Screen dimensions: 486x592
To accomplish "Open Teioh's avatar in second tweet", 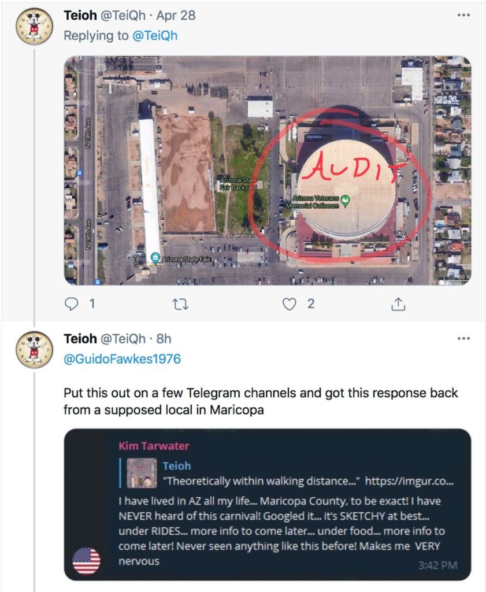I will (x=34, y=350).
